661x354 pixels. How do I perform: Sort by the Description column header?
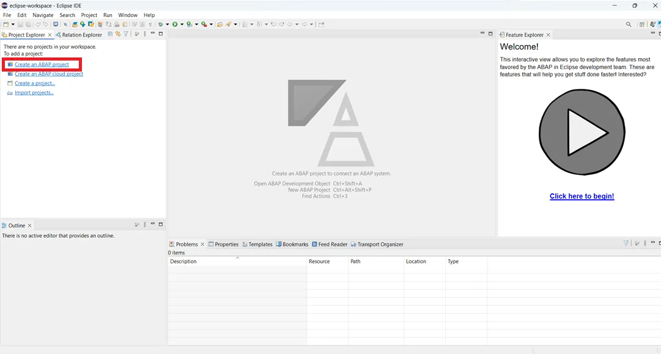point(237,261)
